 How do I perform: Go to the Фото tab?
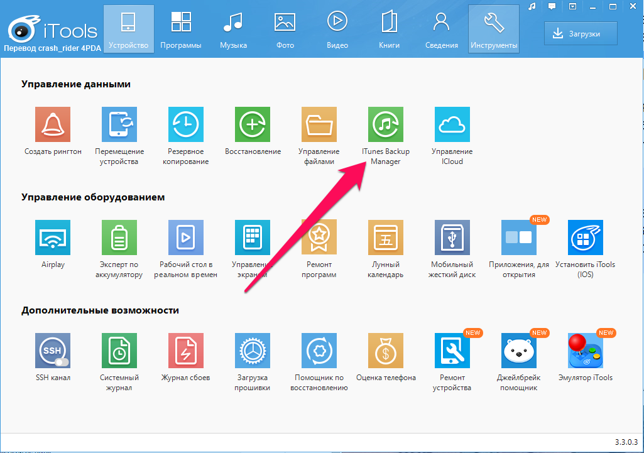[285, 29]
